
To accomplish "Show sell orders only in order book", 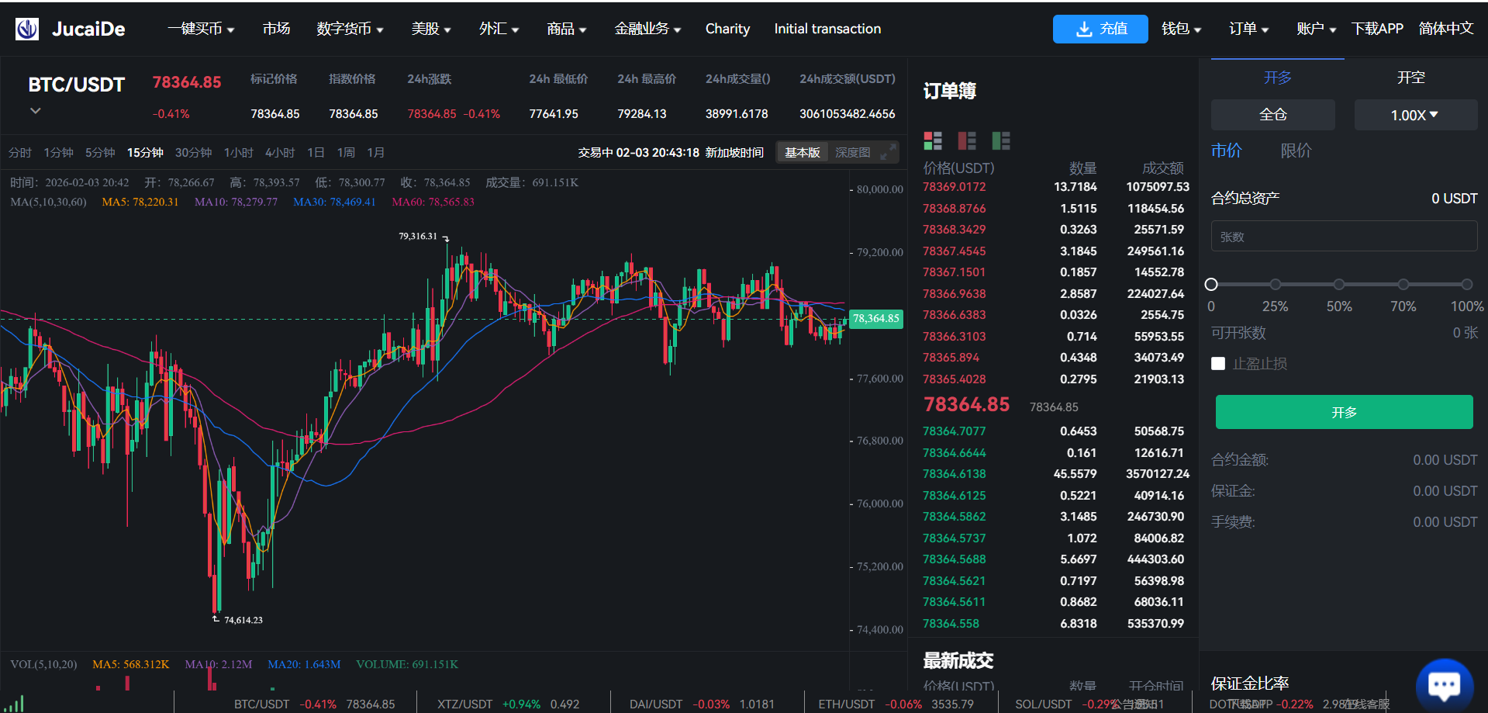I will pyautogui.click(x=967, y=140).
